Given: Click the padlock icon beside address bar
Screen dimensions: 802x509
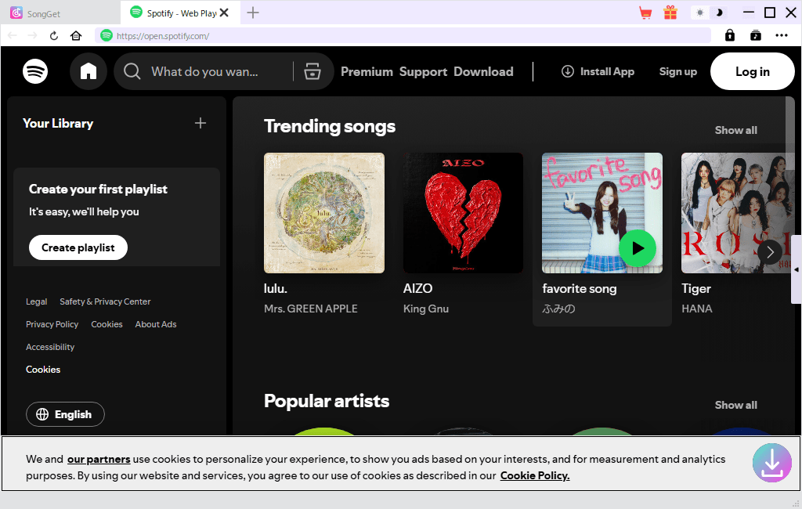Looking at the screenshot, I should [730, 35].
